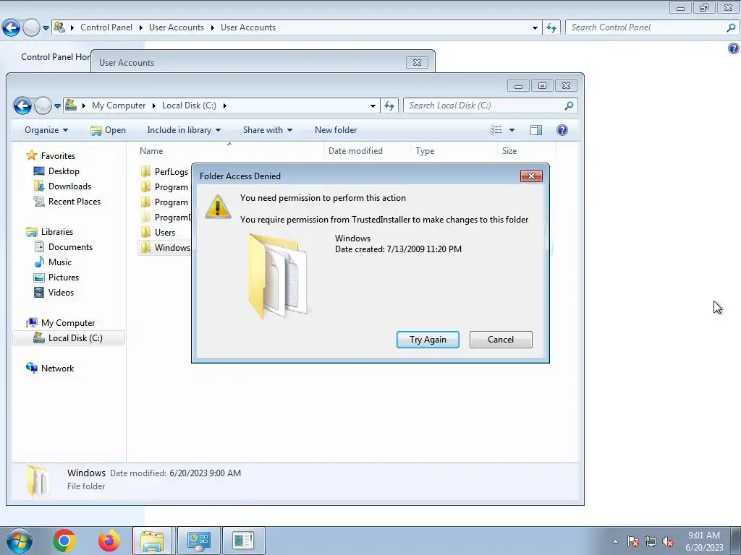Open the Organize menu
The width and height of the screenshot is (741, 555).
pos(46,130)
